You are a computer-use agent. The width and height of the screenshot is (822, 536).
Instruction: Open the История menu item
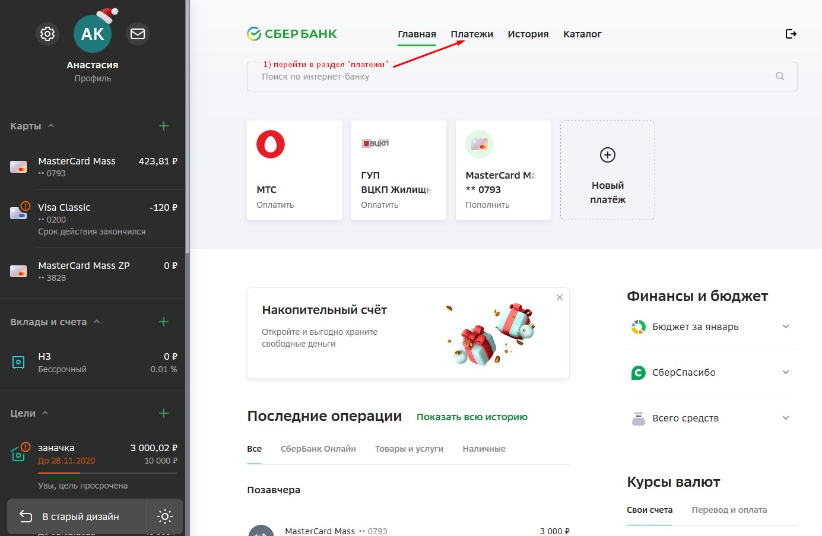528,34
